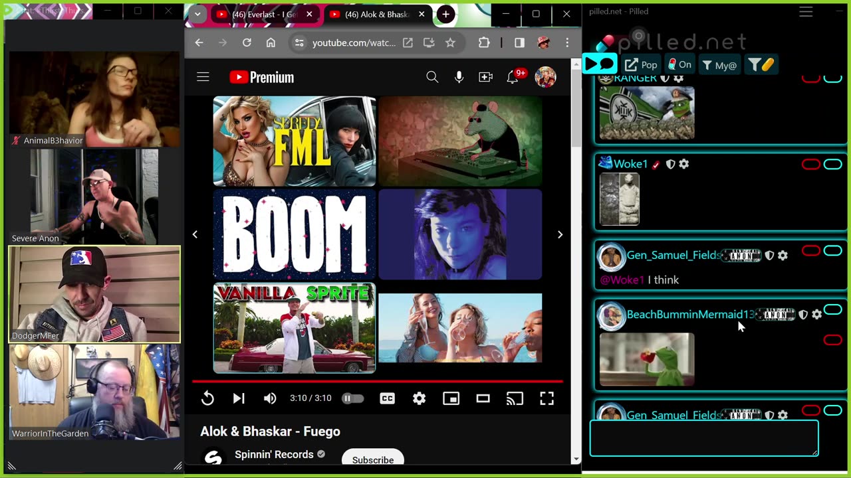This screenshot has height=478, width=851.
Task: Enable miniplayer mode
Action: click(451, 398)
